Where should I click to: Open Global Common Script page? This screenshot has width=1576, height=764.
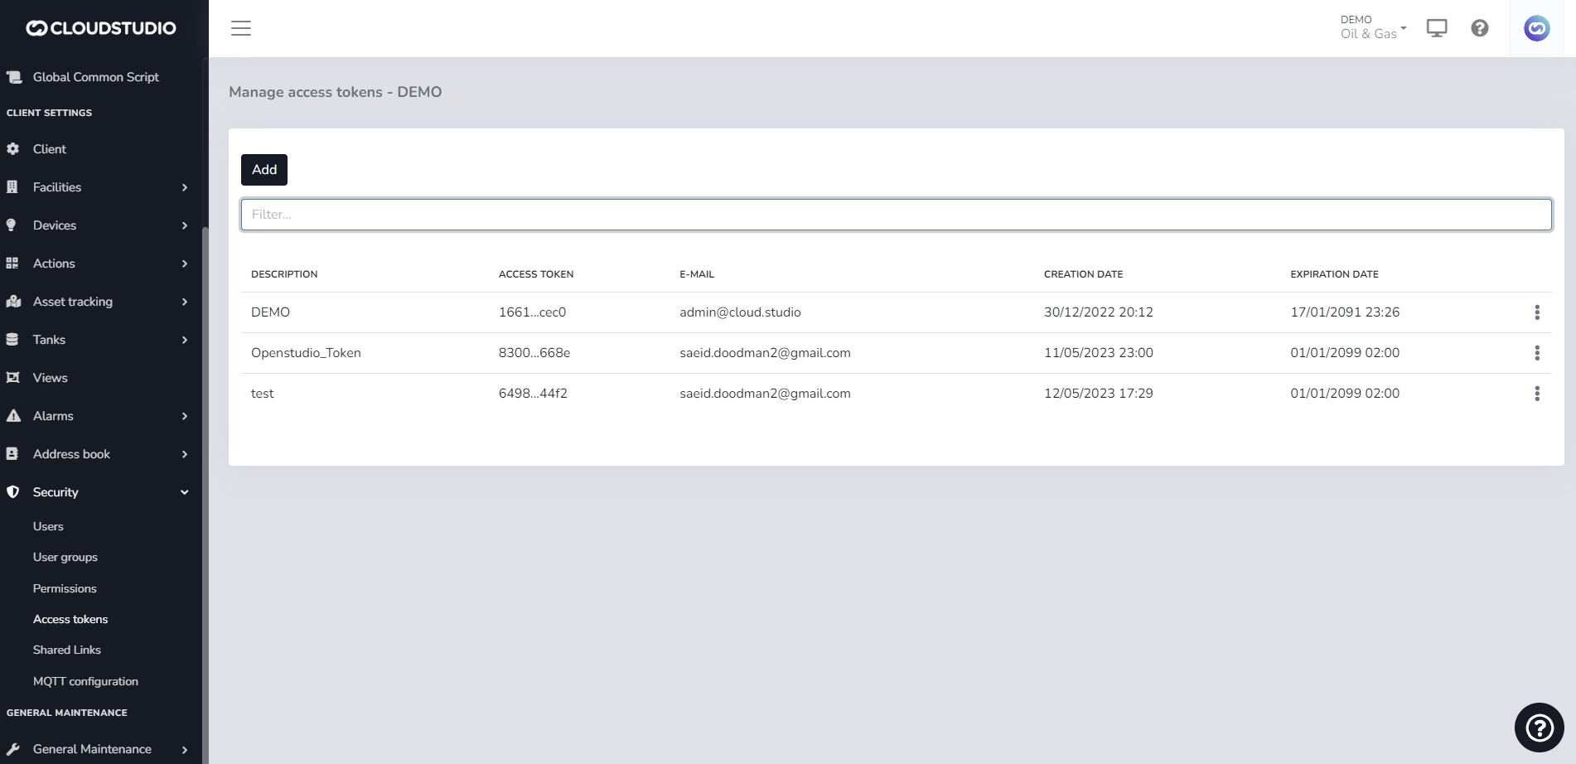(95, 77)
